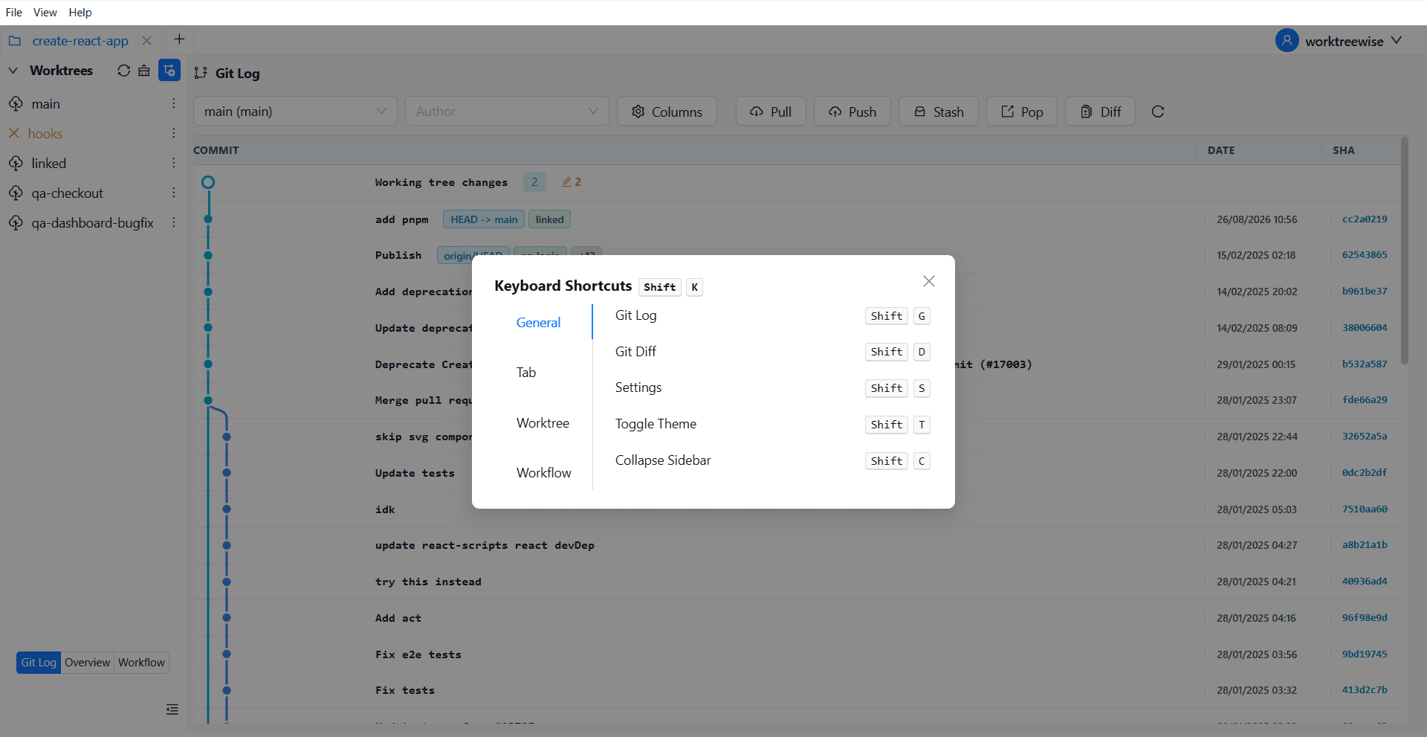Screen dimensions: 1427x737
Task: Open more options for linked worktree
Action: point(174,163)
